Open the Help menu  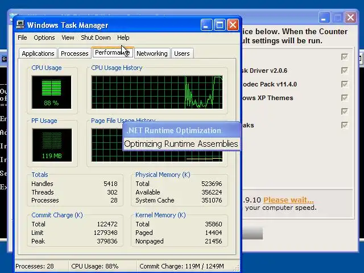[x=123, y=38]
